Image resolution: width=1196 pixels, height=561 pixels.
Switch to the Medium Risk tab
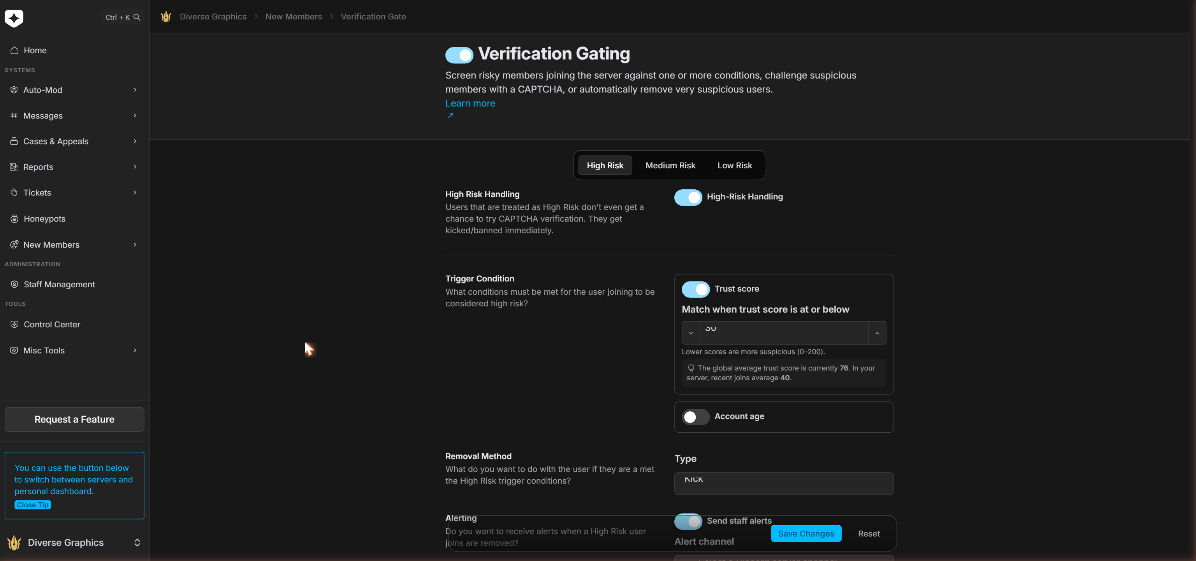[x=670, y=166]
